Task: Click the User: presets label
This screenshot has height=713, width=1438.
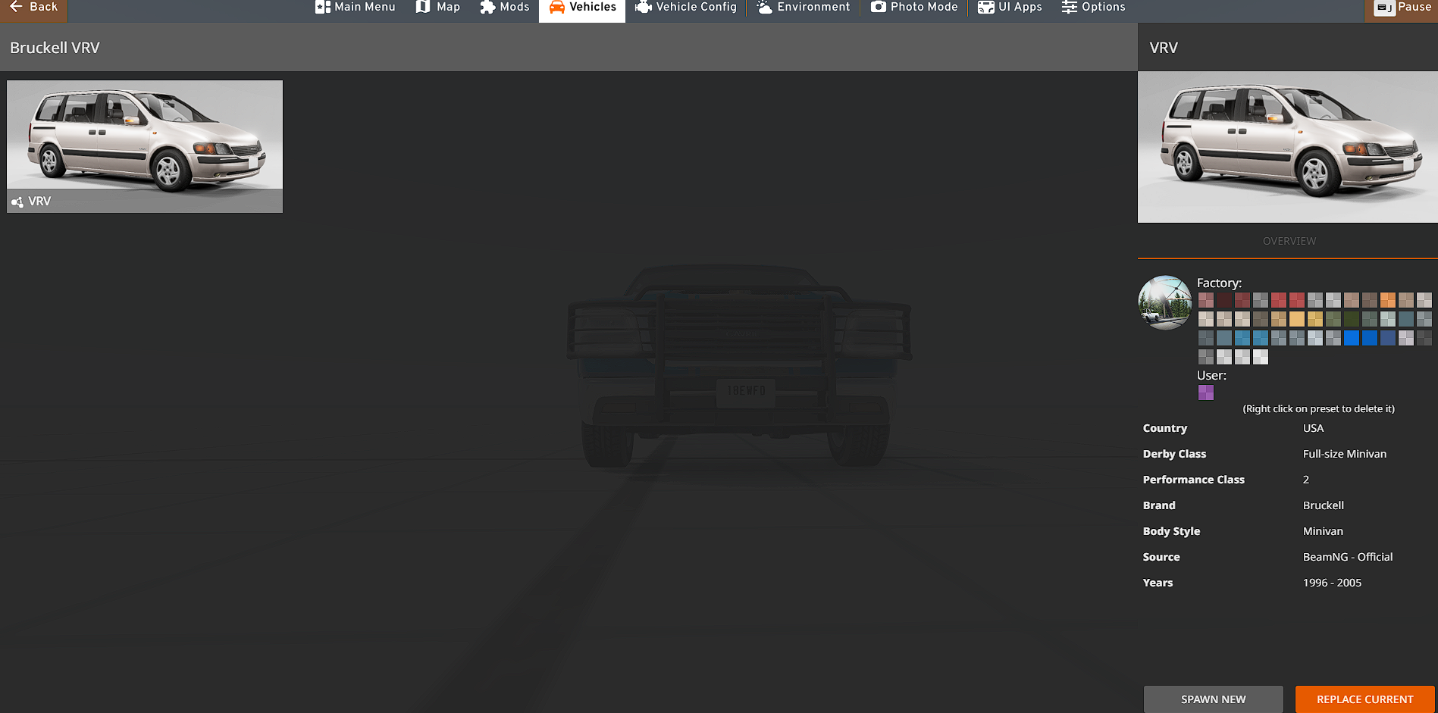Action: tap(1211, 375)
